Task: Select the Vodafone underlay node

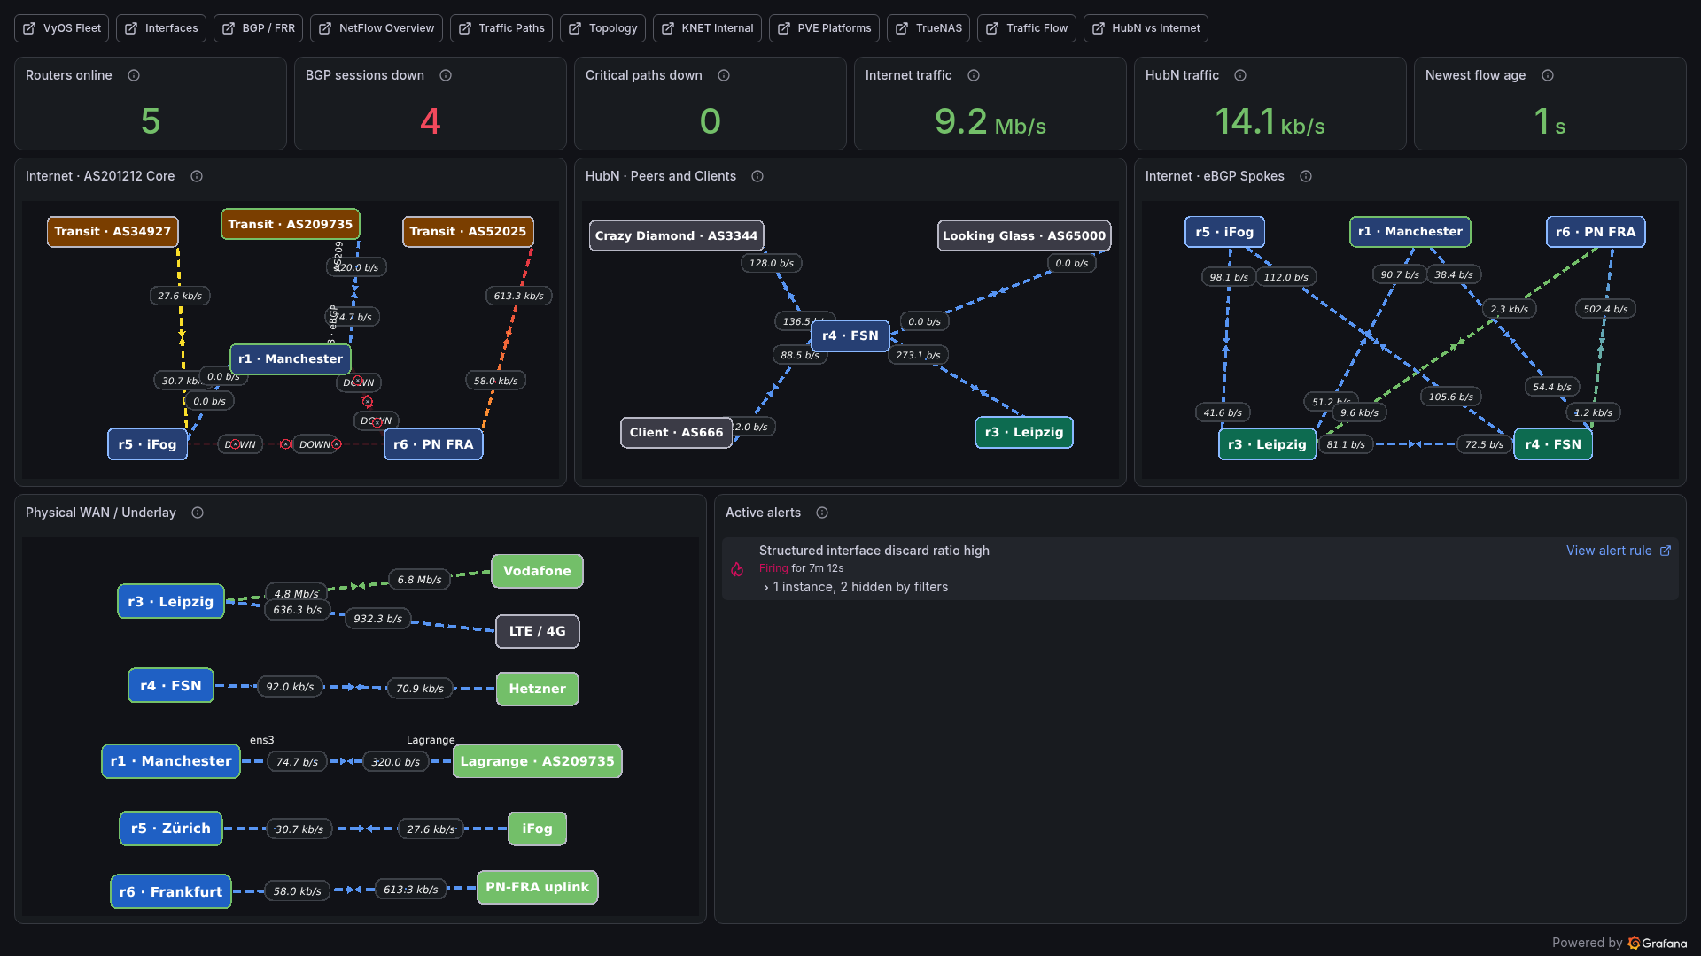Action: [x=537, y=571]
